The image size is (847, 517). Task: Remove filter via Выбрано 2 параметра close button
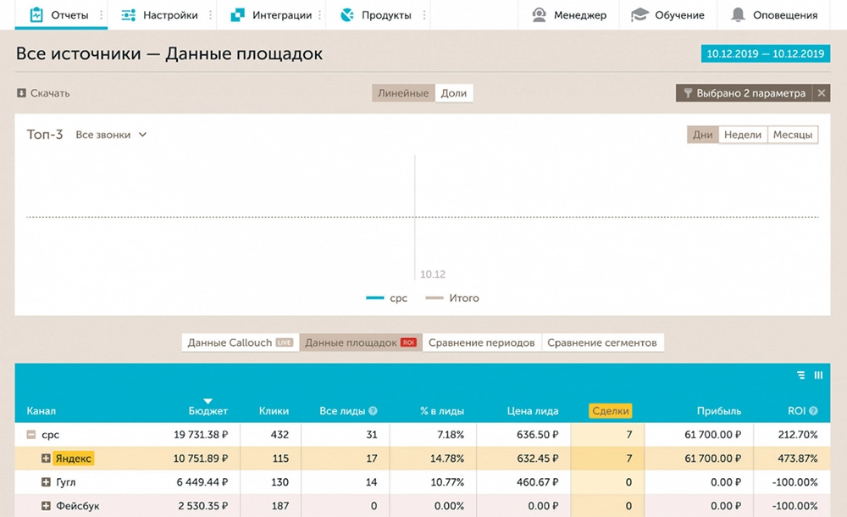click(x=820, y=92)
